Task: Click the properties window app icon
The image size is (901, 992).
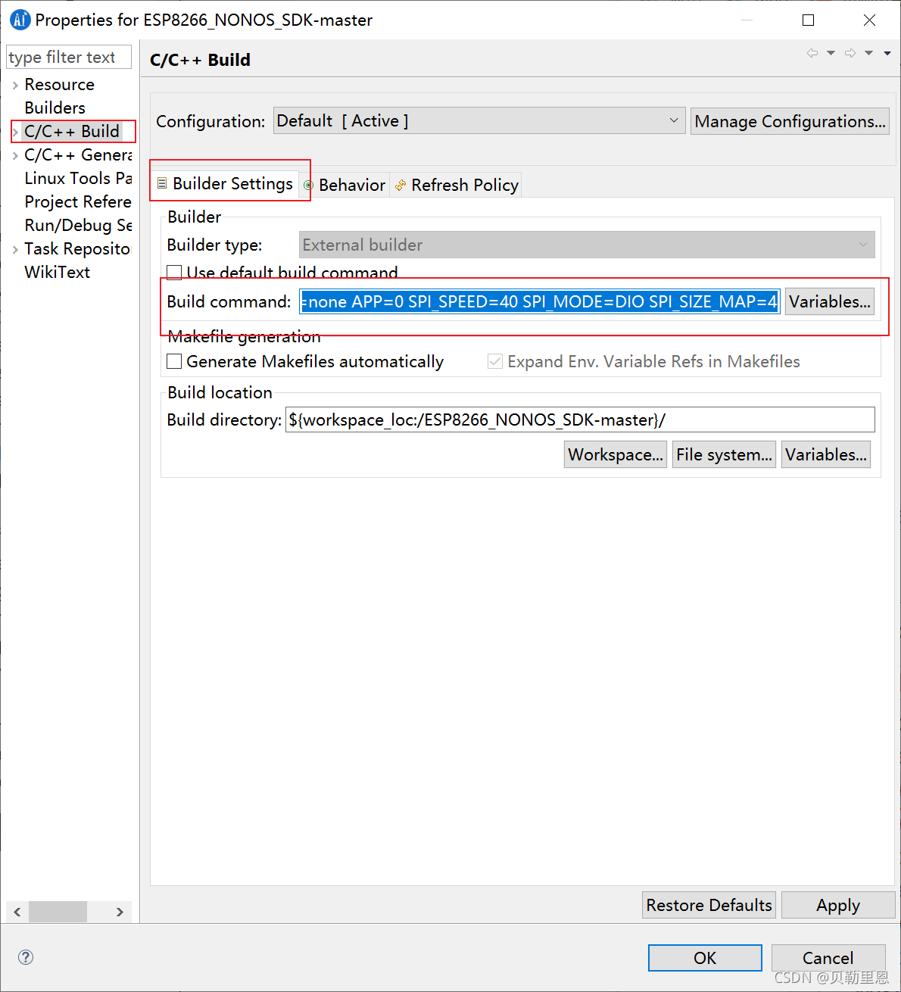Action: tap(20, 20)
